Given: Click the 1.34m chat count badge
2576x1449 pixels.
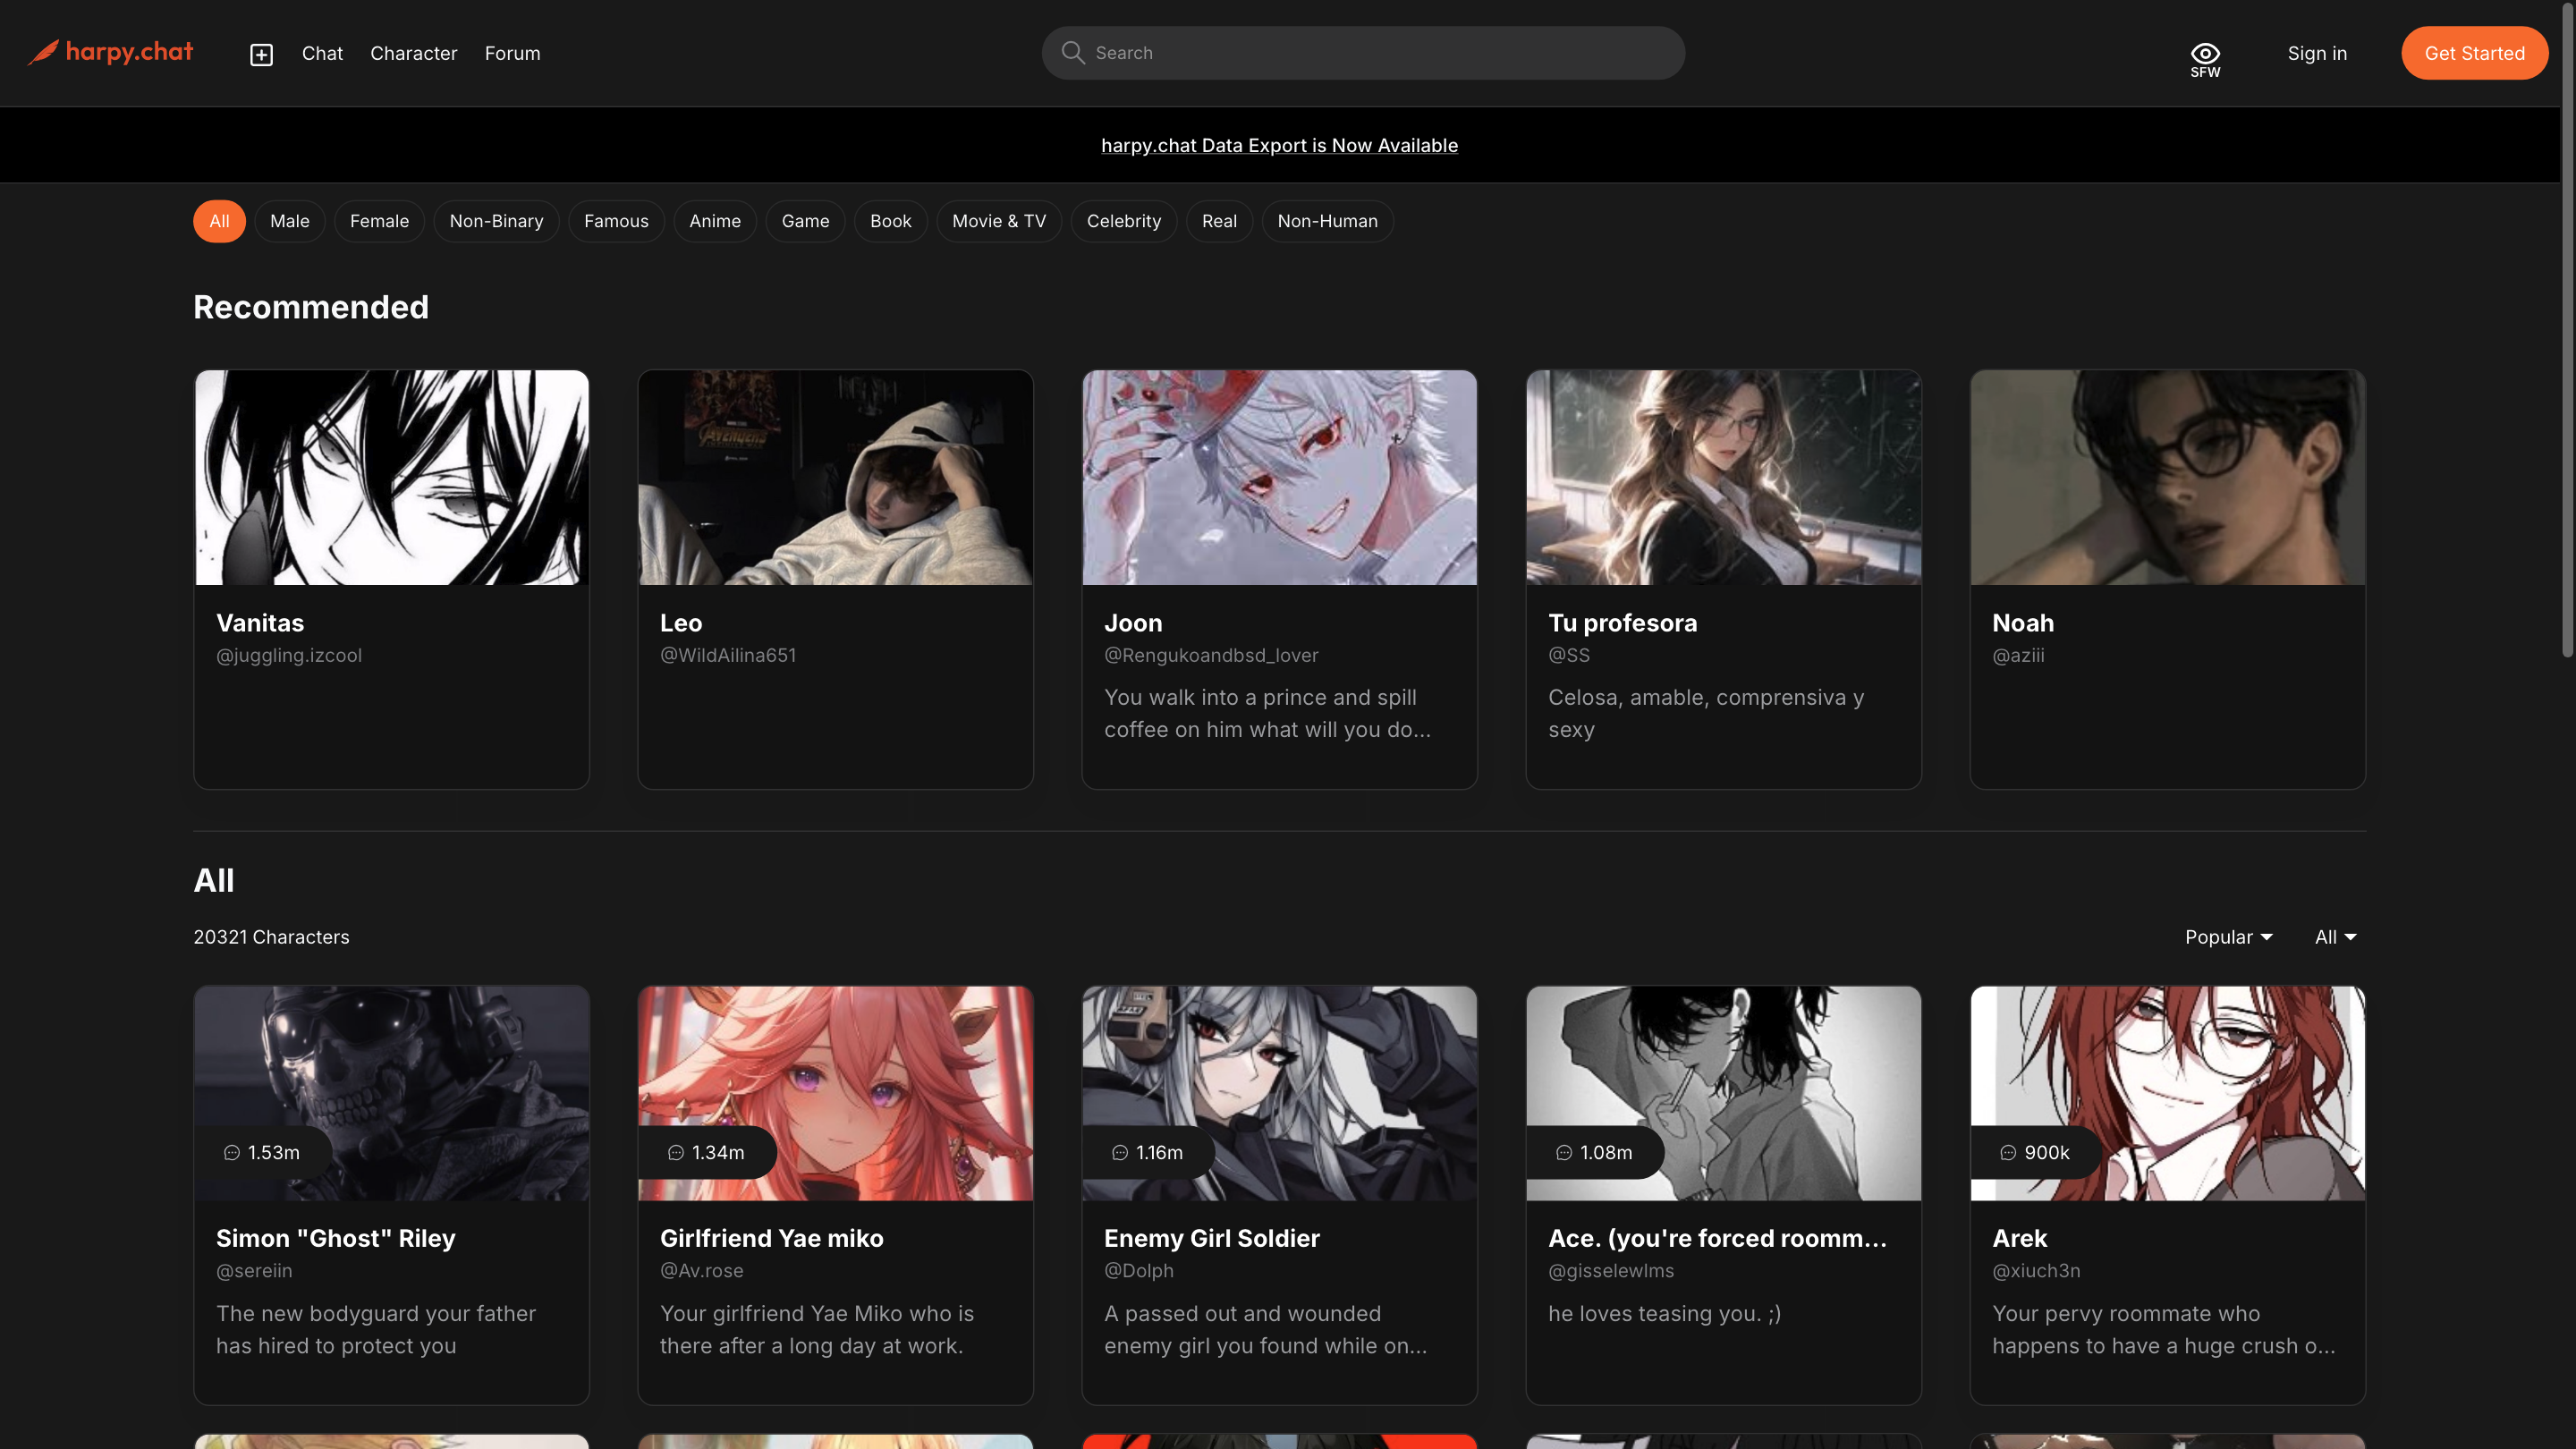Looking at the screenshot, I should (706, 1152).
